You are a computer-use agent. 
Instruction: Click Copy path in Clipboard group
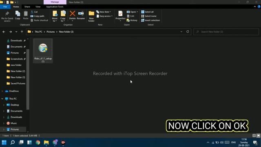tap(37, 16)
